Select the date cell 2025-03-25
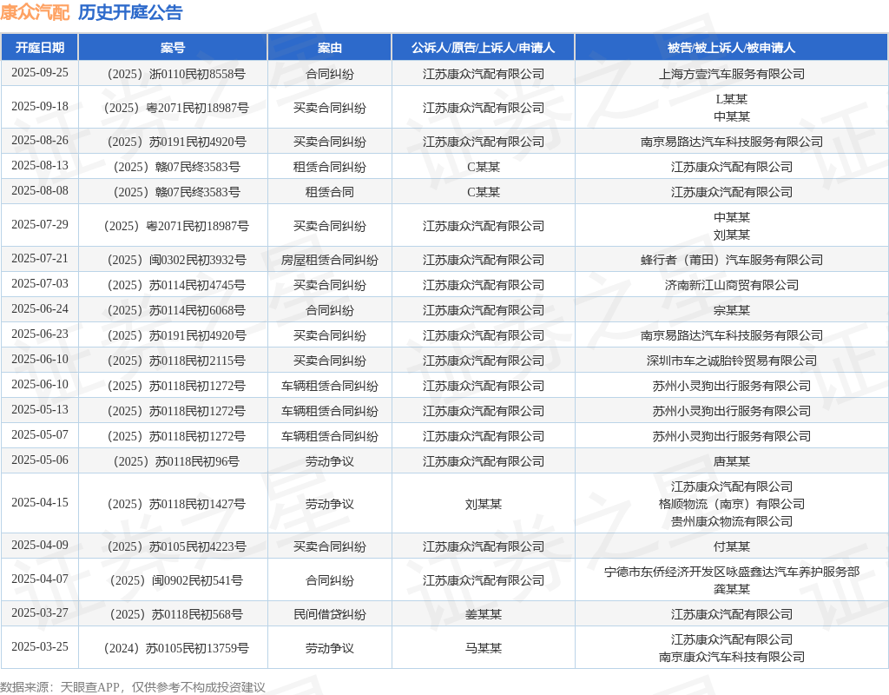The width and height of the screenshot is (889, 695). click(x=40, y=646)
